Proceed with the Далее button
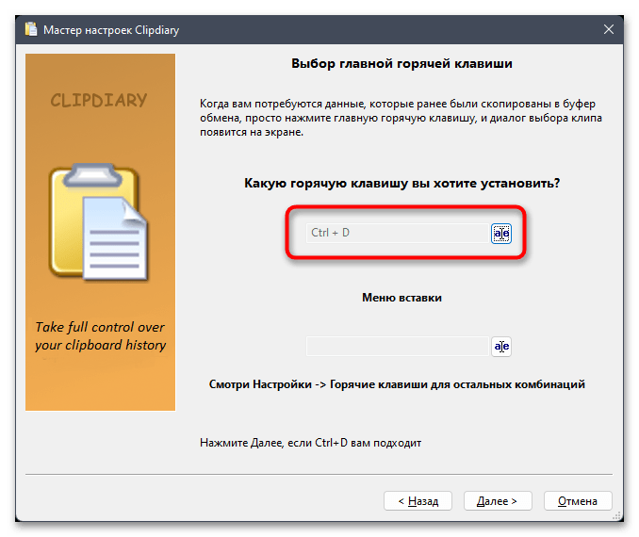This screenshot has height=537, width=639. pos(498,501)
